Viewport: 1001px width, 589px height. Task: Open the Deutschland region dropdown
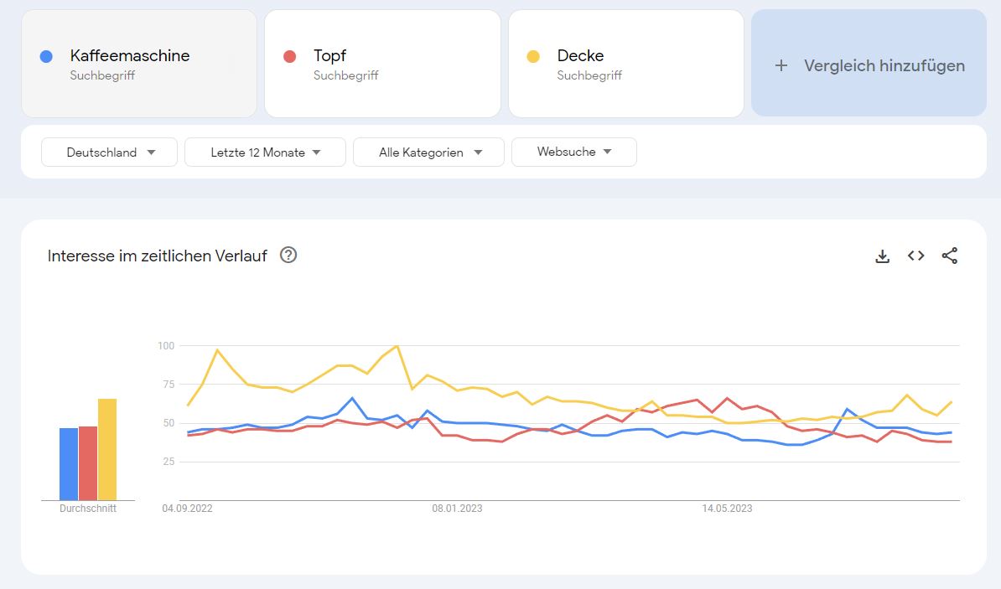[110, 152]
